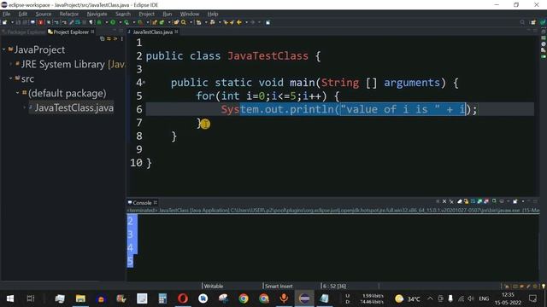This screenshot has height=307, width=547.
Task: Click the yellow Back navigation arrow
Action: point(239,22)
